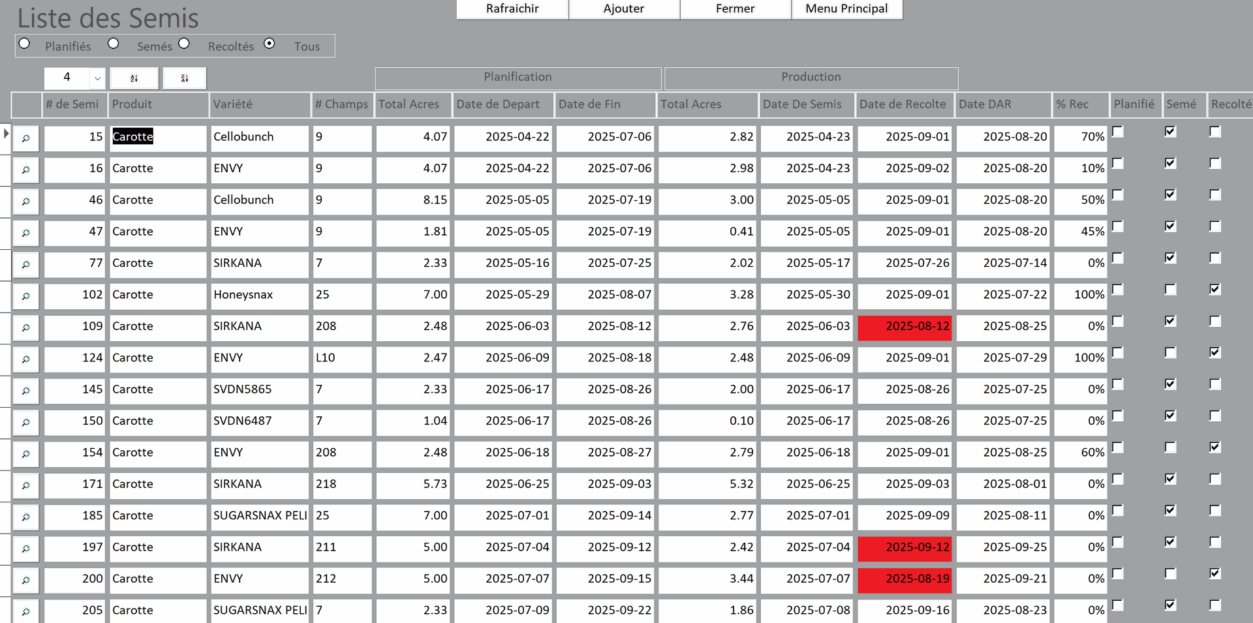
Task: Click the Ajouter button
Action: click(623, 9)
